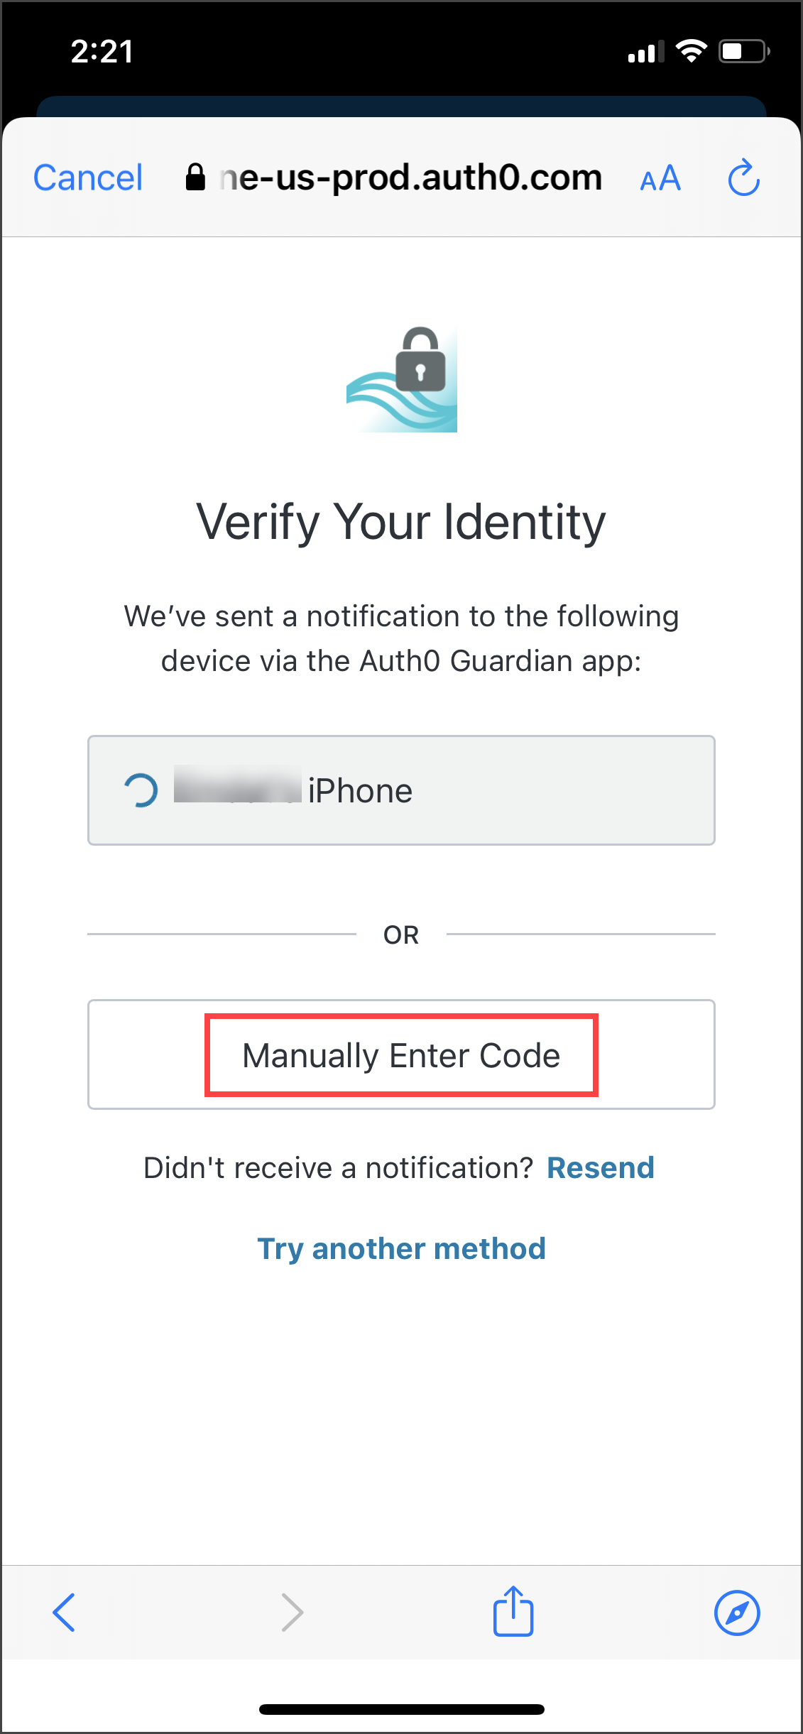Image resolution: width=803 pixels, height=1734 pixels.
Task: Reload the page with the refresh icon
Action: [x=743, y=178]
